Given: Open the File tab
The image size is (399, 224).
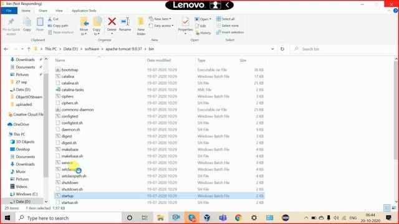Looking at the screenshot, I should (x=9, y=11).
